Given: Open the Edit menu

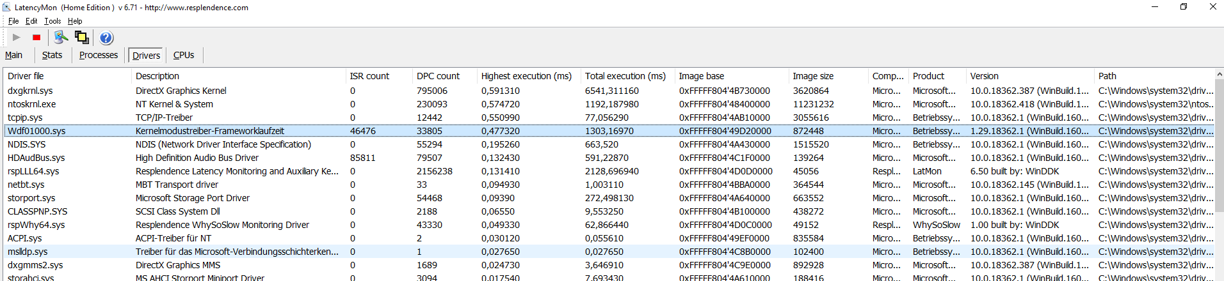Looking at the screenshot, I should point(31,21).
